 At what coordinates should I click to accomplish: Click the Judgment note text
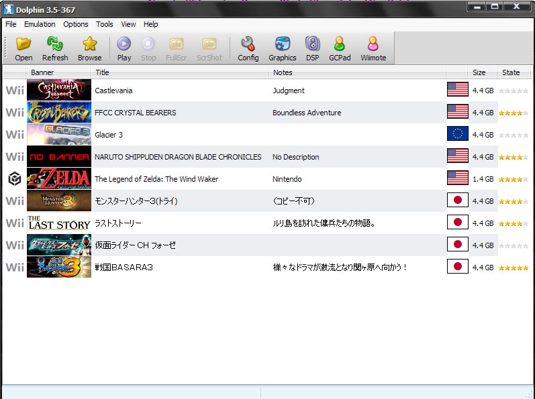click(x=289, y=91)
